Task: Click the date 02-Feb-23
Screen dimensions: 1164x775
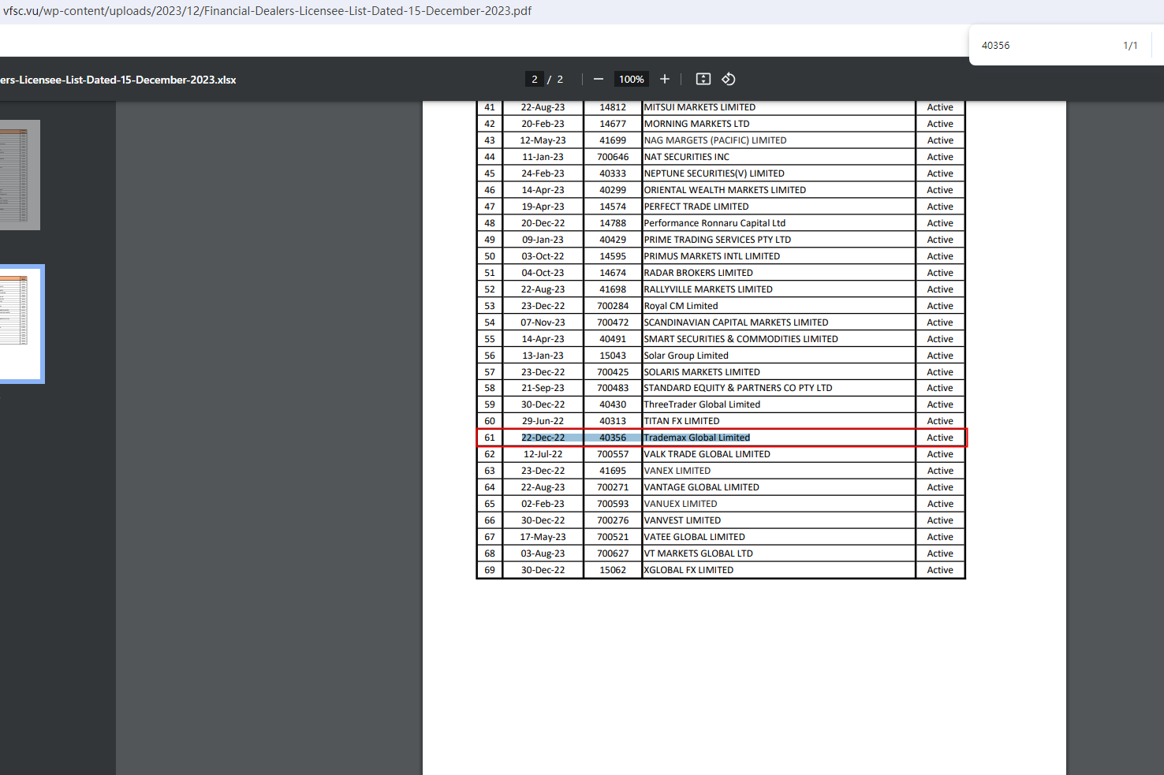Action: (x=543, y=504)
